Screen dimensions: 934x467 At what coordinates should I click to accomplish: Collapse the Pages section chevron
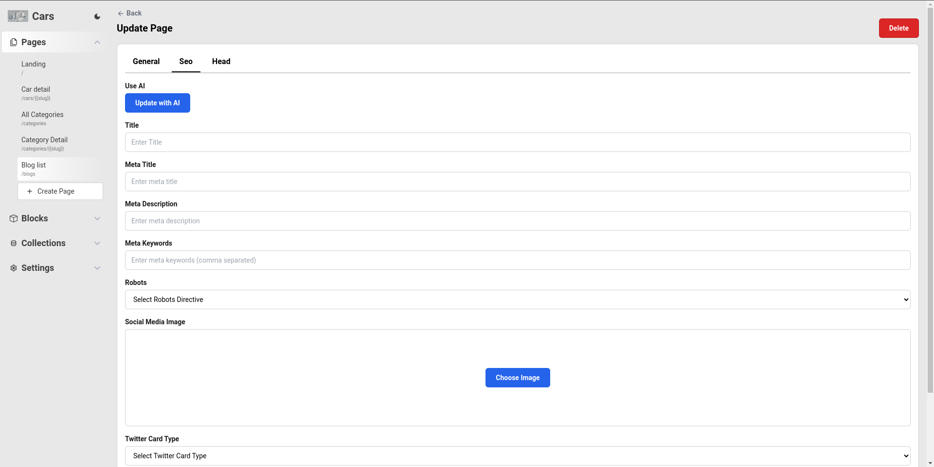97,42
